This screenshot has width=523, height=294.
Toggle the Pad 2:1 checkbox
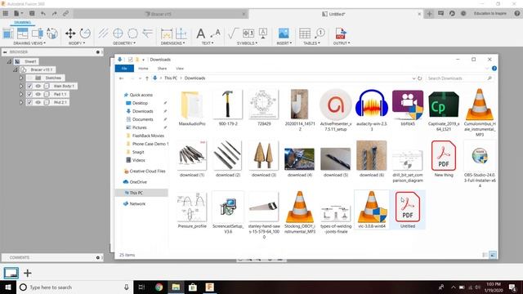coord(29,102)
